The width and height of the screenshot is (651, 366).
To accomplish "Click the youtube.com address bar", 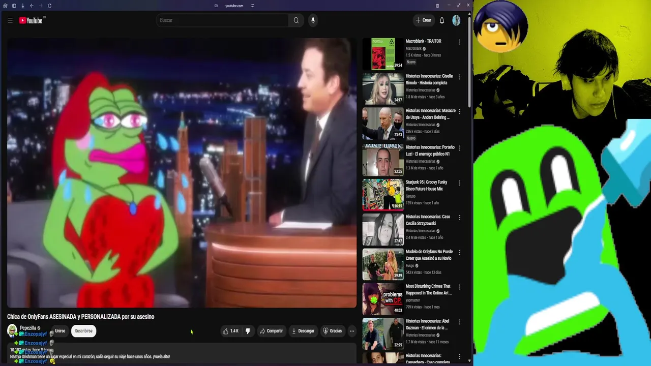I will click(234, 6).
